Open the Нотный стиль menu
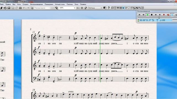The width and height of the screenshot is (177, 99). pyautogui.click(x=60, y=4)
